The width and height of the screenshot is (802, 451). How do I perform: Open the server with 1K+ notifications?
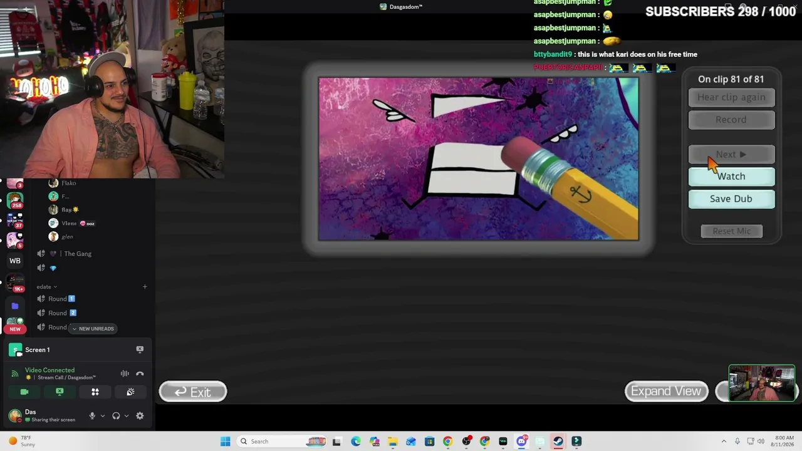pos(15,283)
